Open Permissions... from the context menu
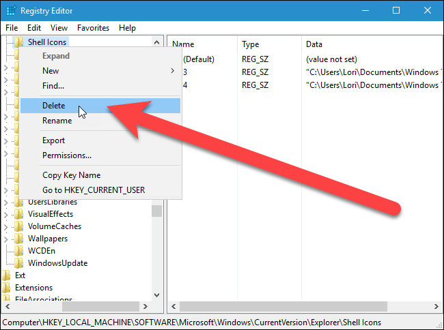The image size is (444, 330). (100, 155)
